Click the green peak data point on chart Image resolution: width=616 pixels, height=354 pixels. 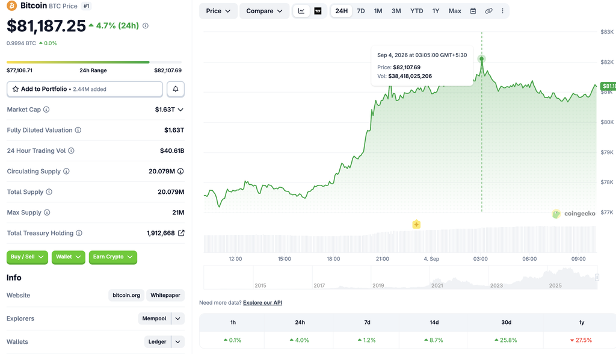pyautogui.click(x=482, y=59)
